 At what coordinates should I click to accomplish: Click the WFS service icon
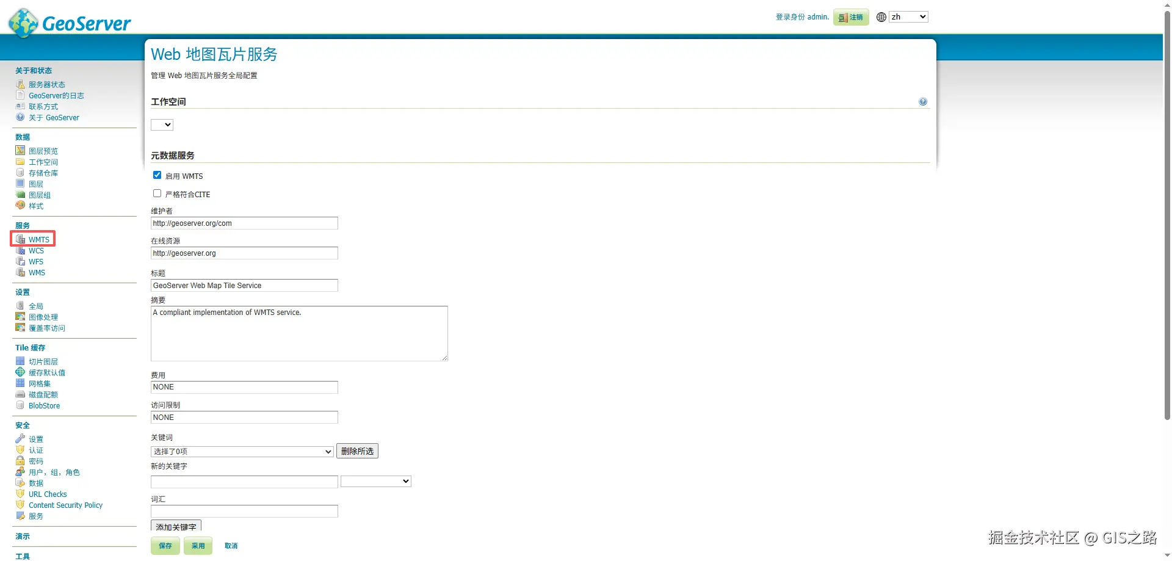tap(20, 261)
